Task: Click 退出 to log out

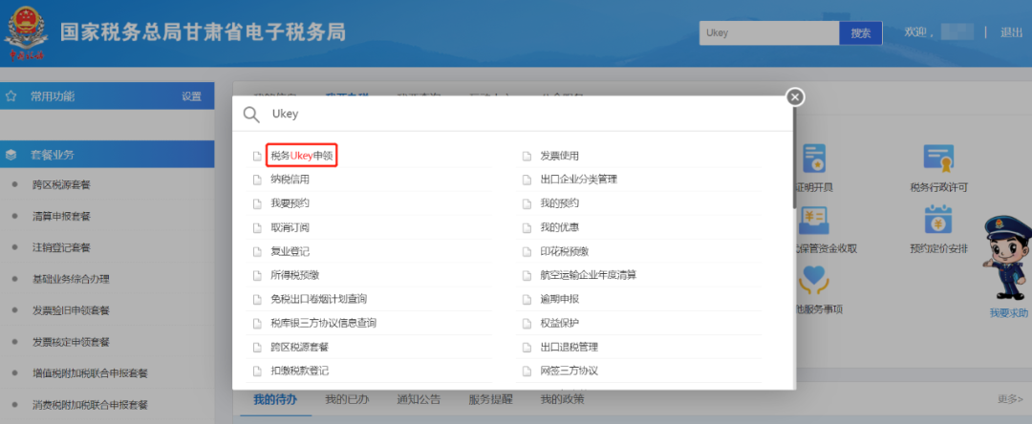Action: point(1011,32)
